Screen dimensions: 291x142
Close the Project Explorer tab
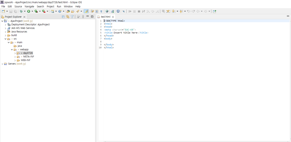click(x=24, y=17)
